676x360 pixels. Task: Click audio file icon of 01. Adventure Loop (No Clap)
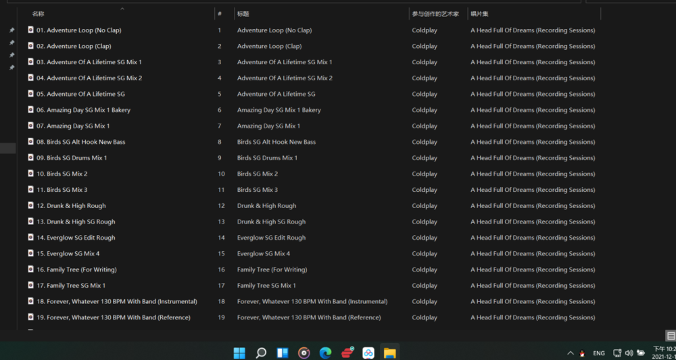click(x=30, y=30)
